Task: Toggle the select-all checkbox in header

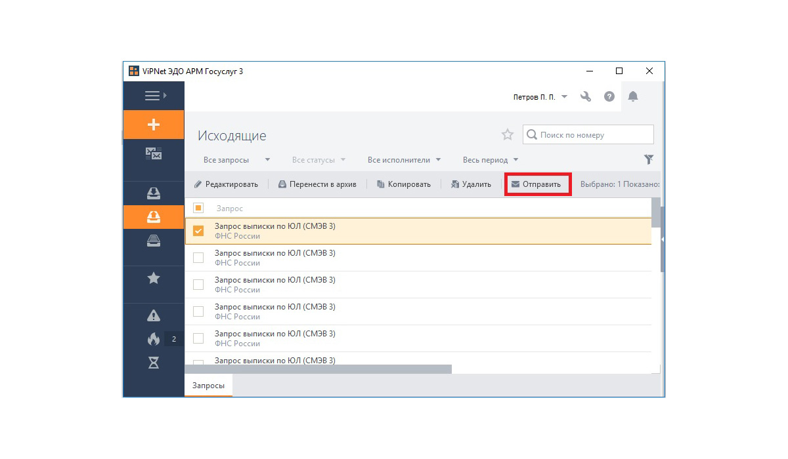Action: click(x=198, y=208)
